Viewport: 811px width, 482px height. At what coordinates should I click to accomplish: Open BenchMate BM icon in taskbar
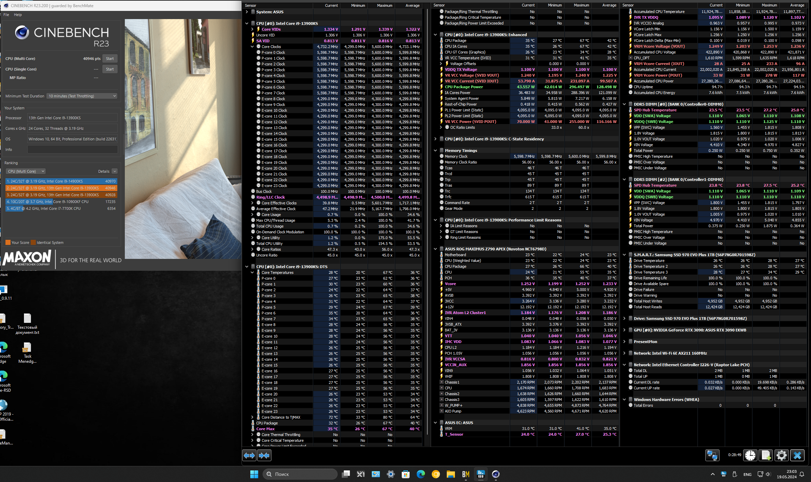click(x=466, y=474)
